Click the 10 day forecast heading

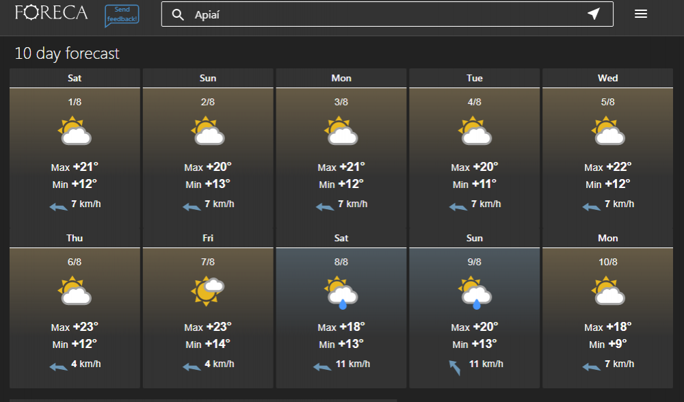tap(67, 53)
